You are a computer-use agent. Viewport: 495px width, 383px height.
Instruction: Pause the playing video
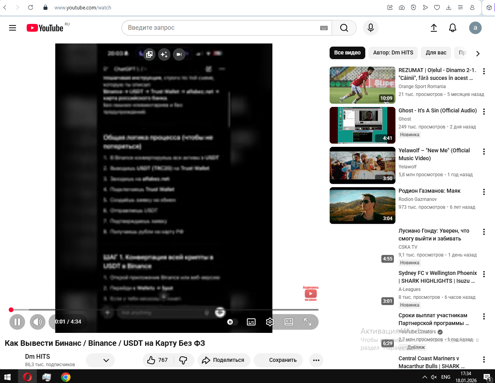(17, 322)
